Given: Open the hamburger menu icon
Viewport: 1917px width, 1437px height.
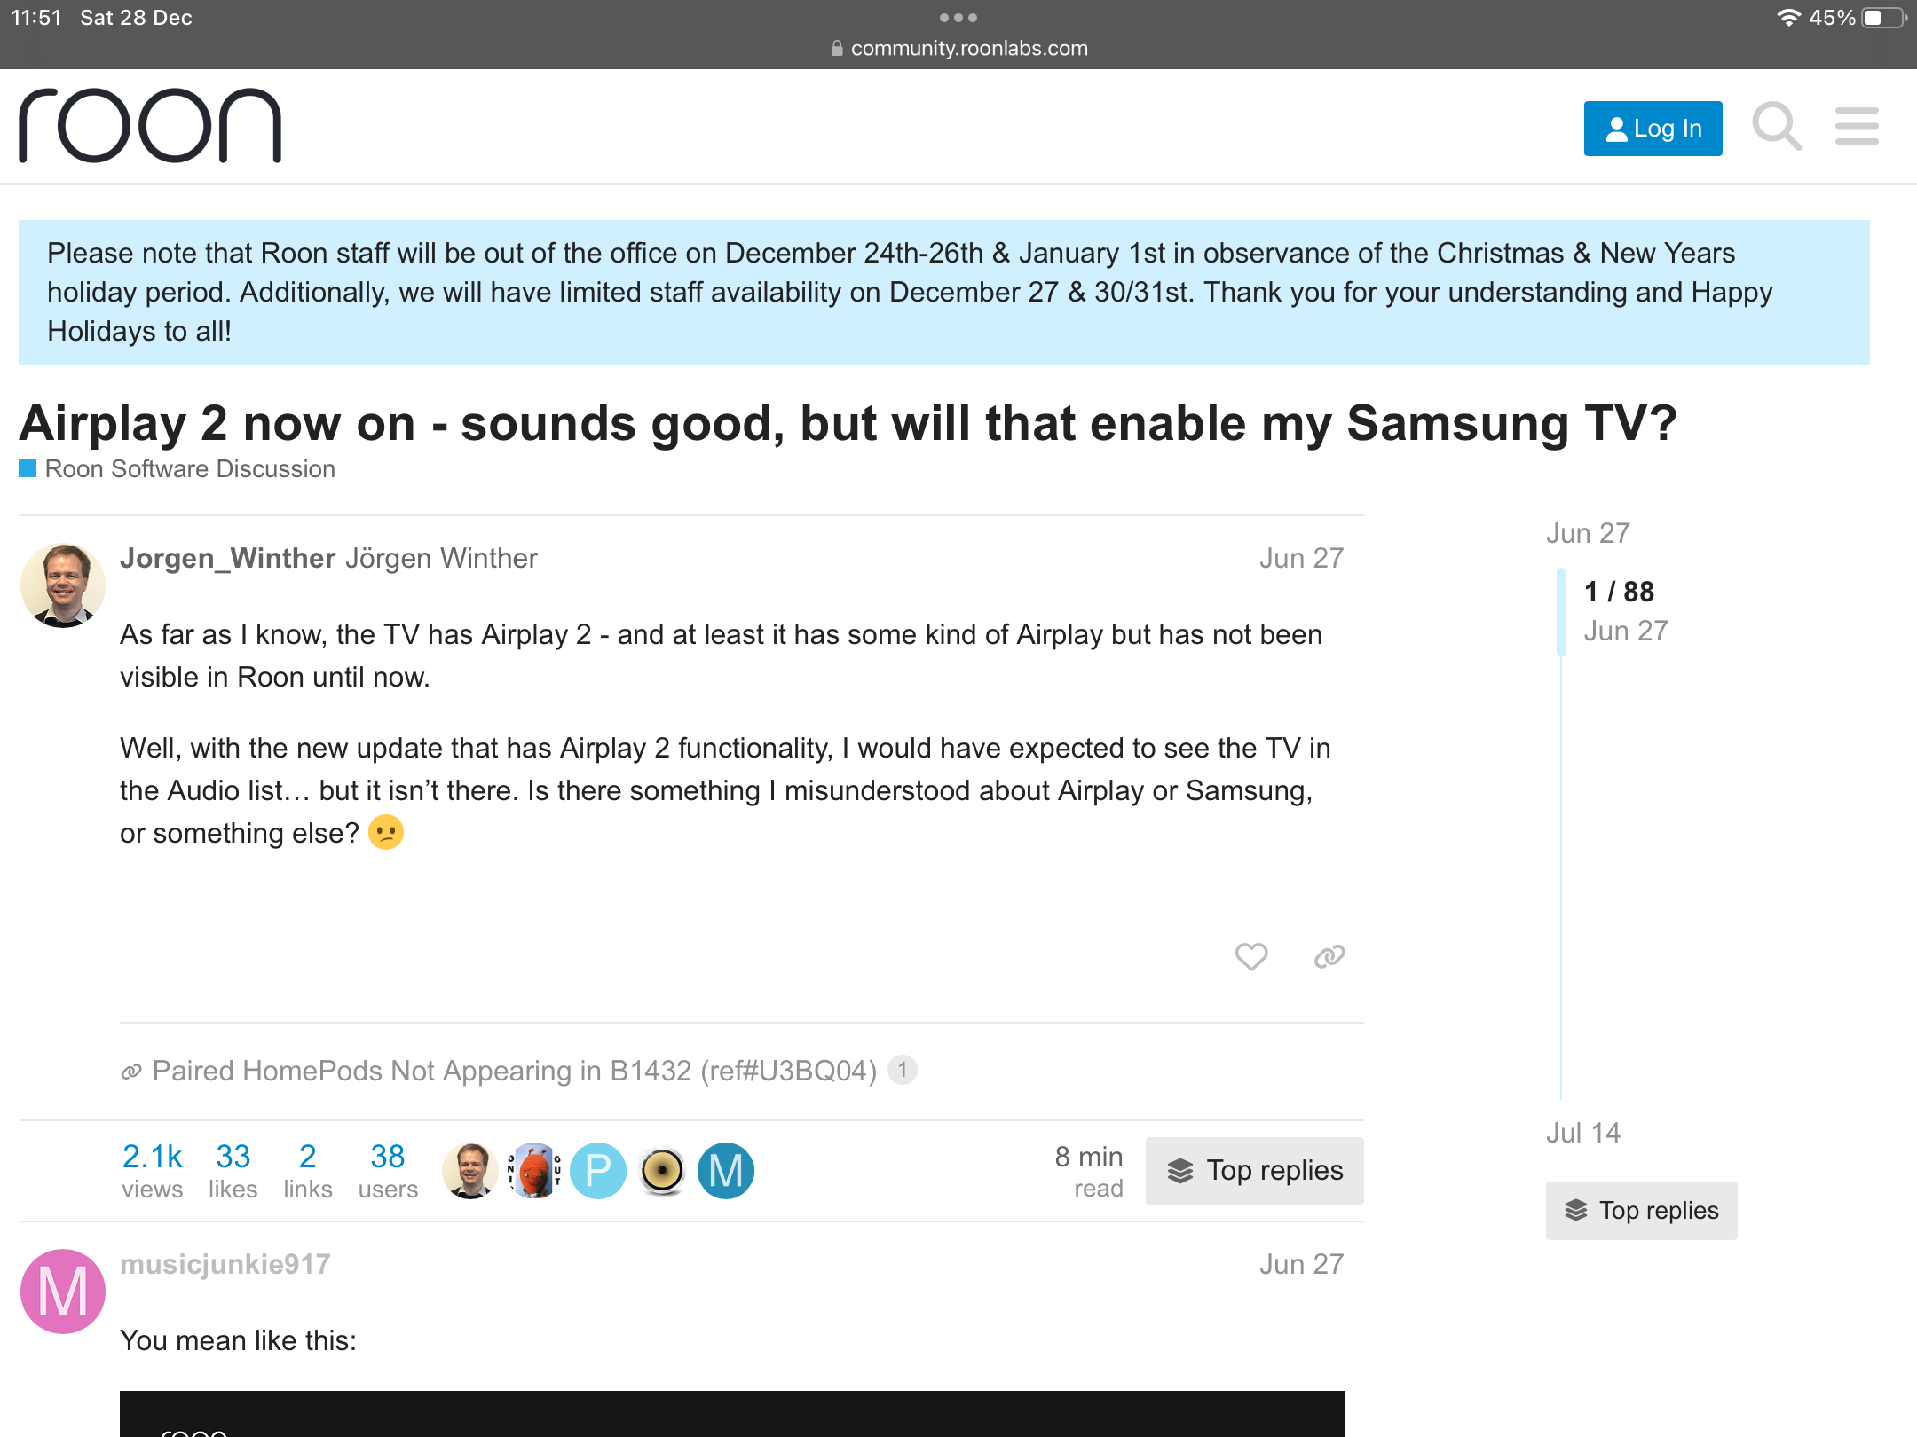Looking at the screenshot, I should 1857,126.
